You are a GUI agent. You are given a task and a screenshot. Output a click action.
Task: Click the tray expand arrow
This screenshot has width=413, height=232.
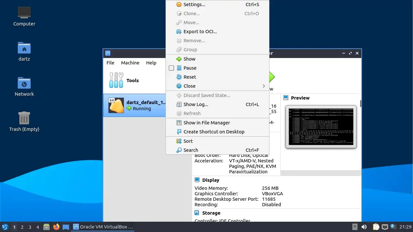point(355,227)
